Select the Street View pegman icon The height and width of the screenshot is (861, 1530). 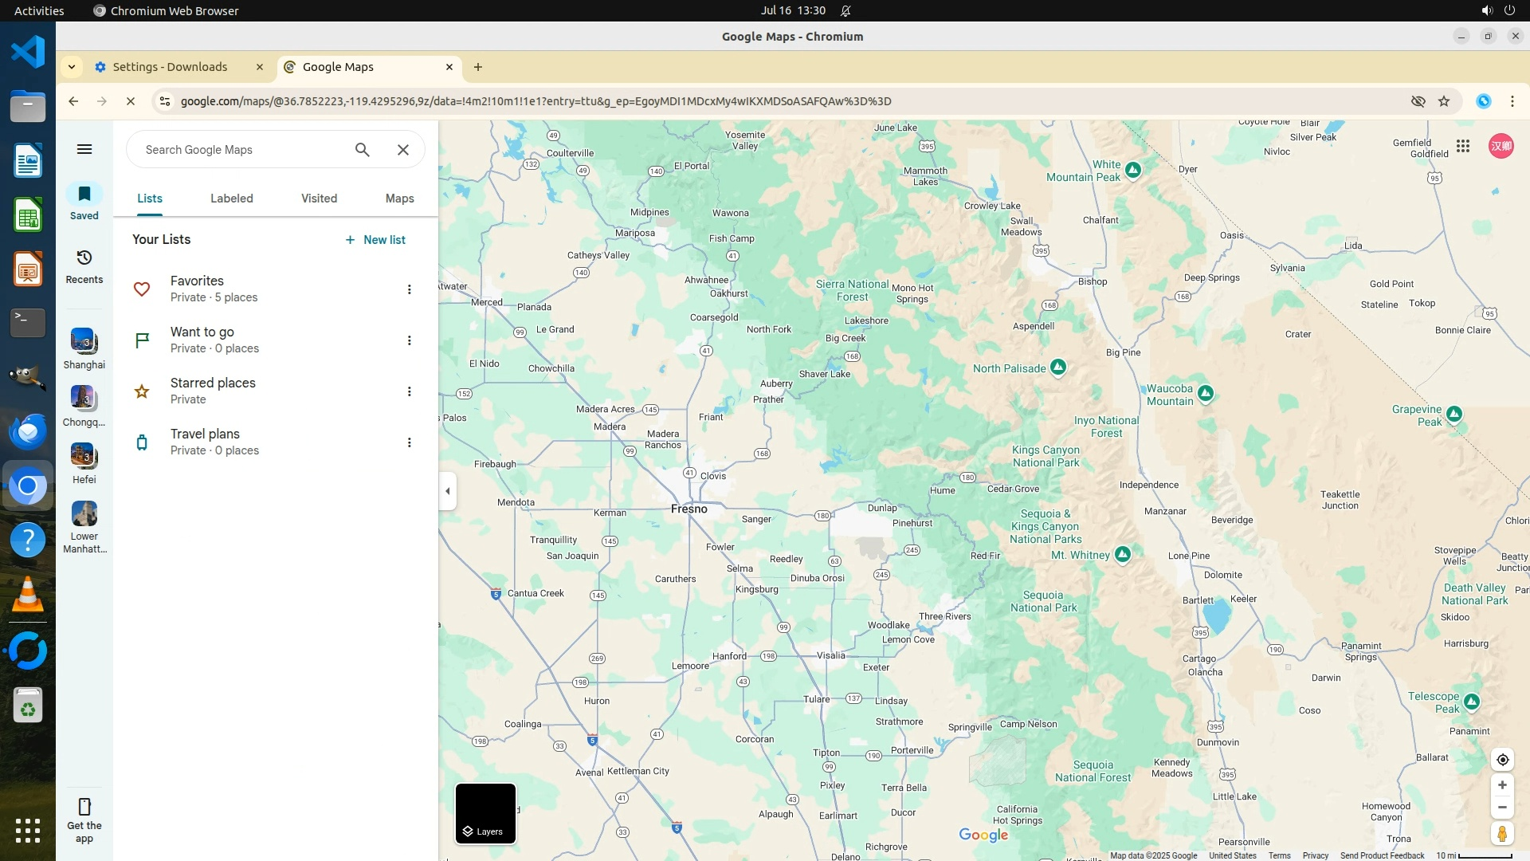(1502, 833)
